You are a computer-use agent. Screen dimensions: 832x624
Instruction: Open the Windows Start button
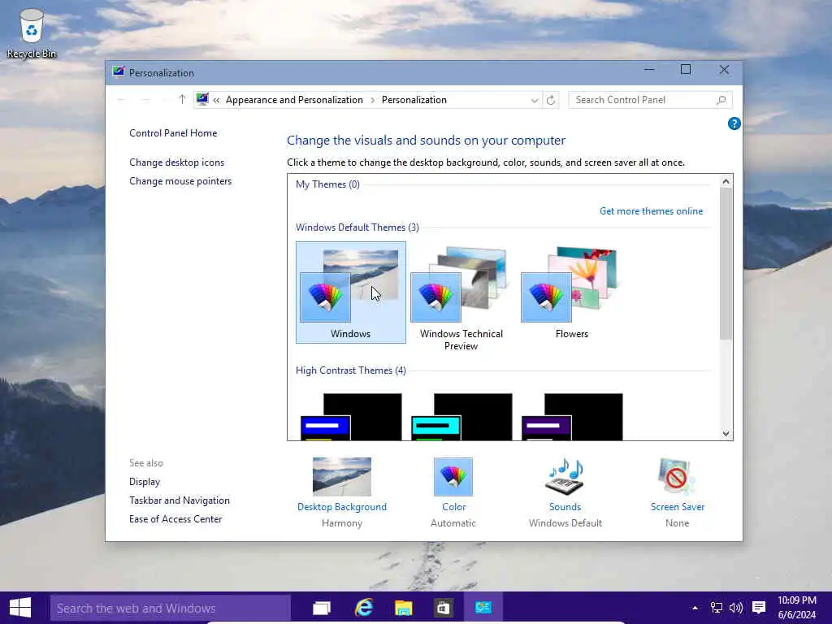20,608
